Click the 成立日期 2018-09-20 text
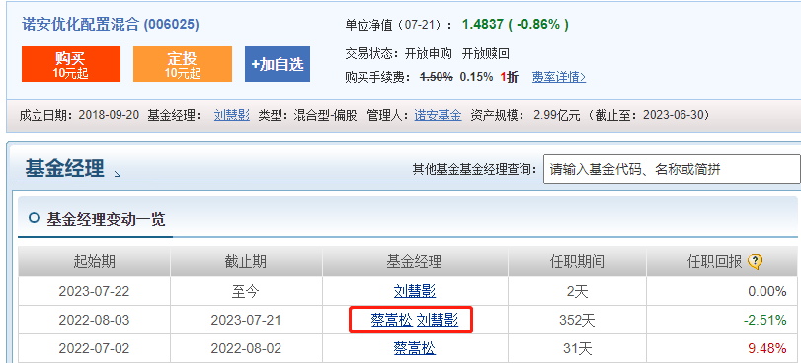Viewport: 801px width, 363px height. pyautogui.click(x=79, y=115)
